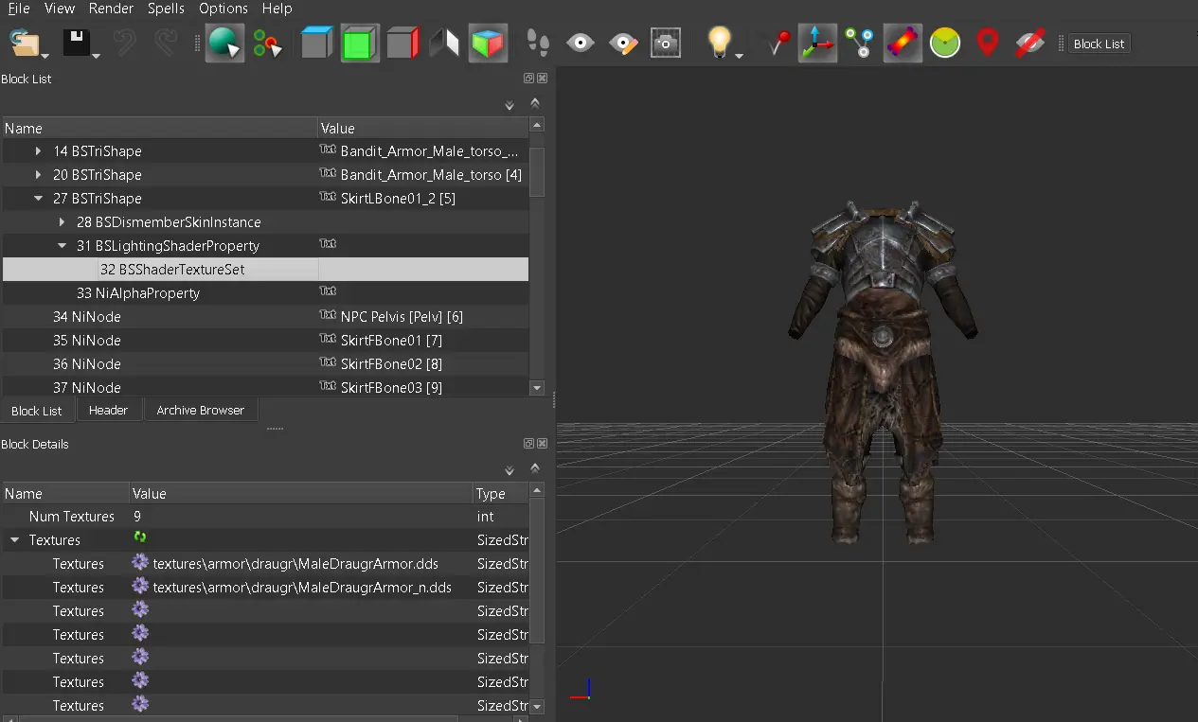
Task: Open the Render menu
Action: point(111,9)
